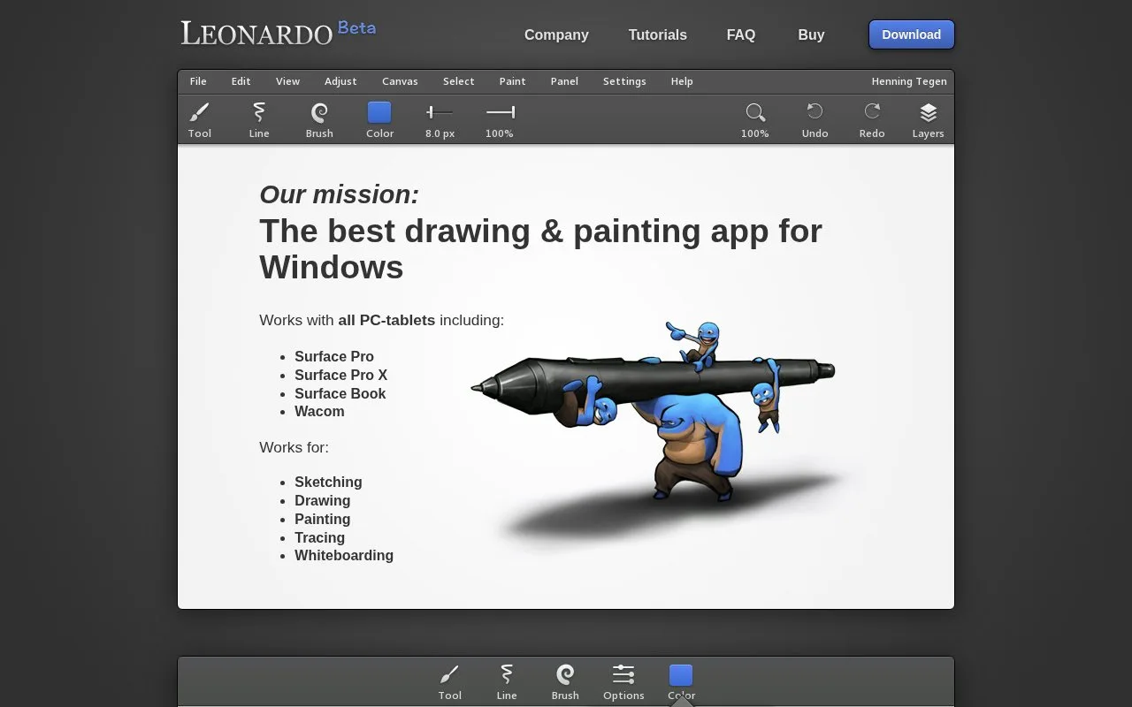Screen dimensions: 1132x707
Task: Undo the last action
Action: [815, 111]
